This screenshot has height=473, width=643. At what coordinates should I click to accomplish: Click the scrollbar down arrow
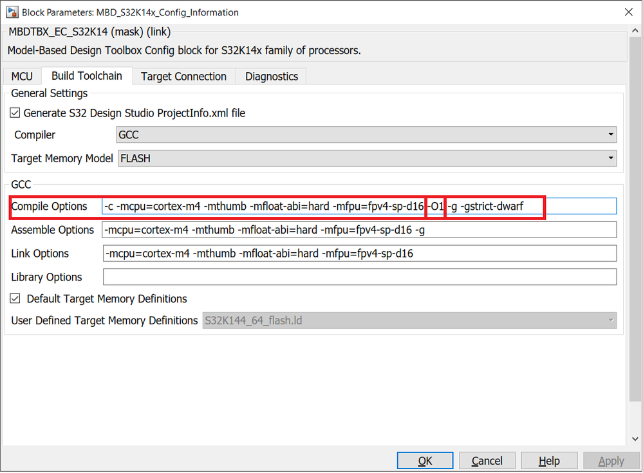[x=635, y=439]
